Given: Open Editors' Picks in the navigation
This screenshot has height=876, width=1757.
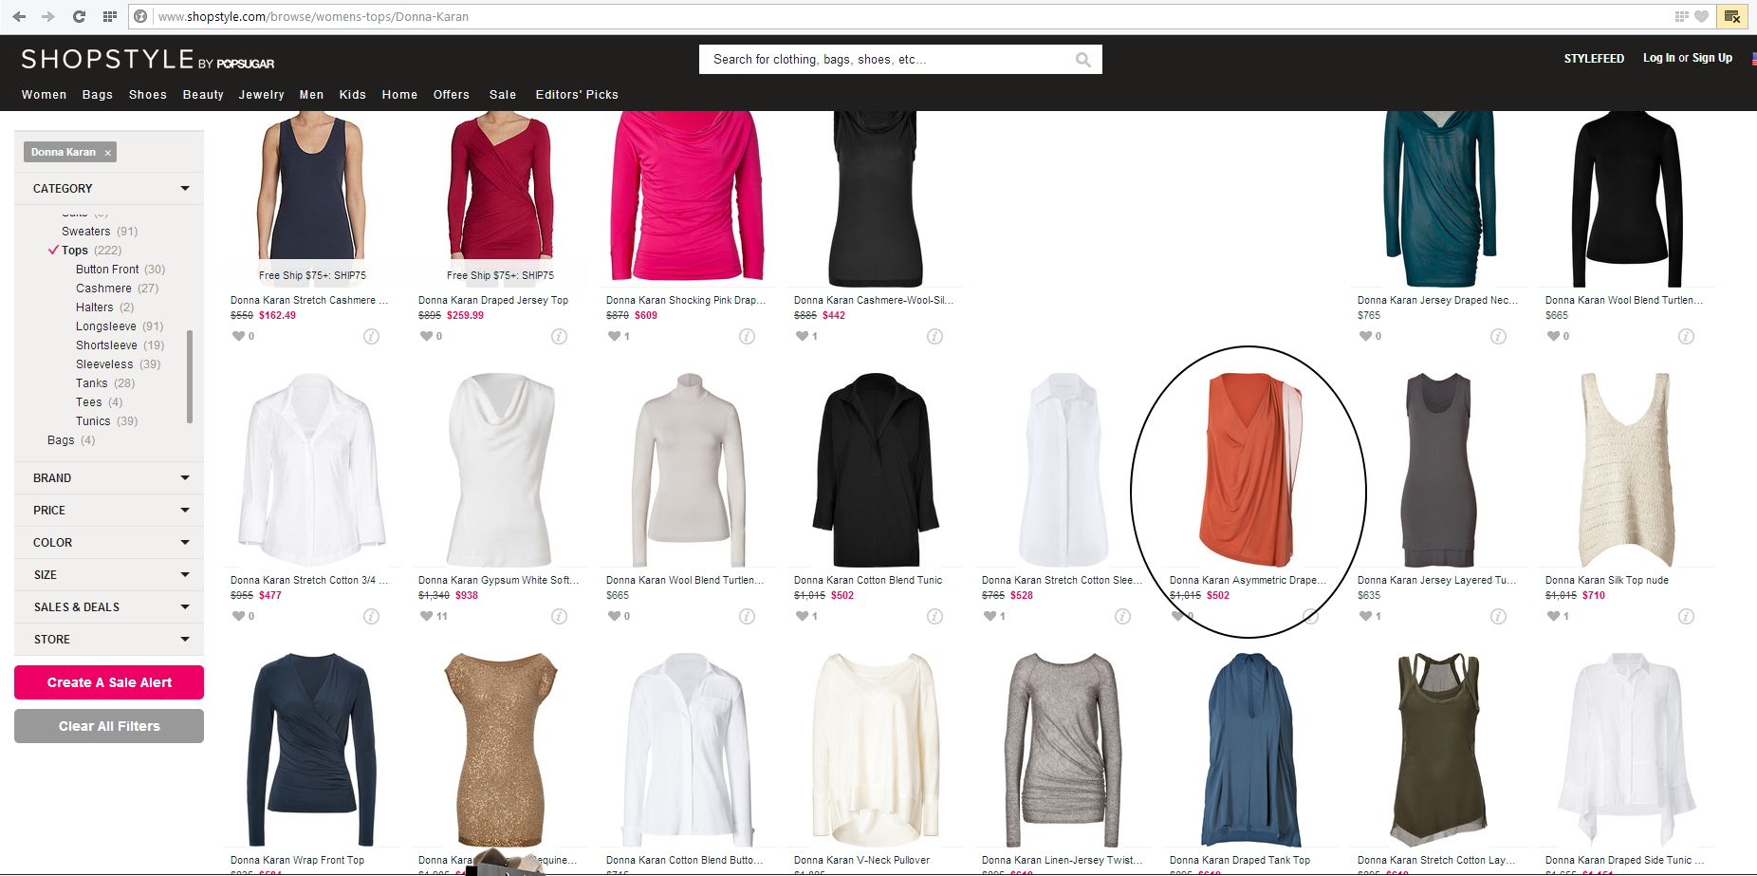Looking at the screenshot, I should pyautogui.click(x=577, y=95).
